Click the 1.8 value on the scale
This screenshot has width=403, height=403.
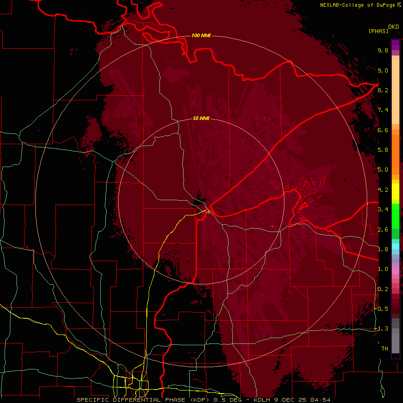coord(383,249)
